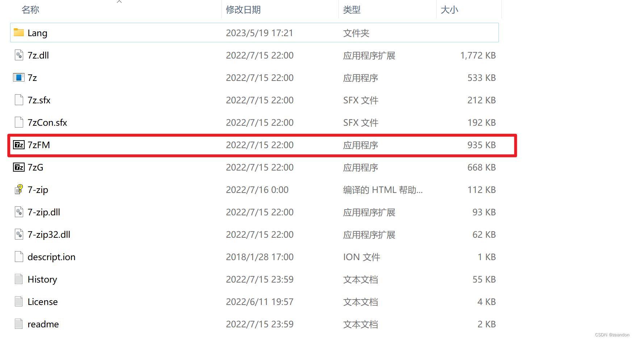The height and width of the screenshot is (340, 635).
Task: Click the readme text document icon
Action: [19, 324]
